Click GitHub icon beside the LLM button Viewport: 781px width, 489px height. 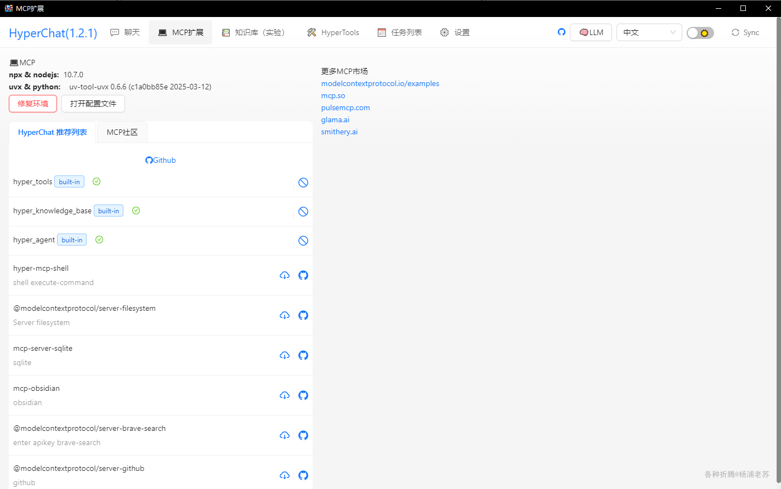click(x=562, y=32)
